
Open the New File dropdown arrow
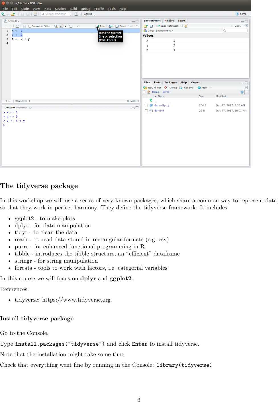[7, 14]
